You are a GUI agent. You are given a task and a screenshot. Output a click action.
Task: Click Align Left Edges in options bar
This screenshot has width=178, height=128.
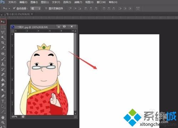tap(86, 9)
